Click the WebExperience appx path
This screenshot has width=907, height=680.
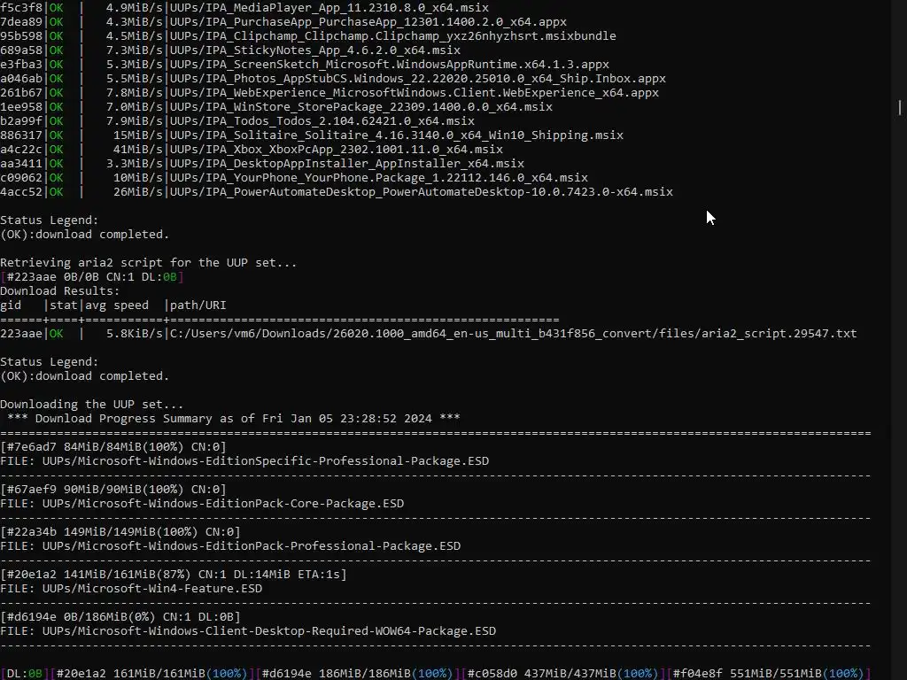pos(415,92)
